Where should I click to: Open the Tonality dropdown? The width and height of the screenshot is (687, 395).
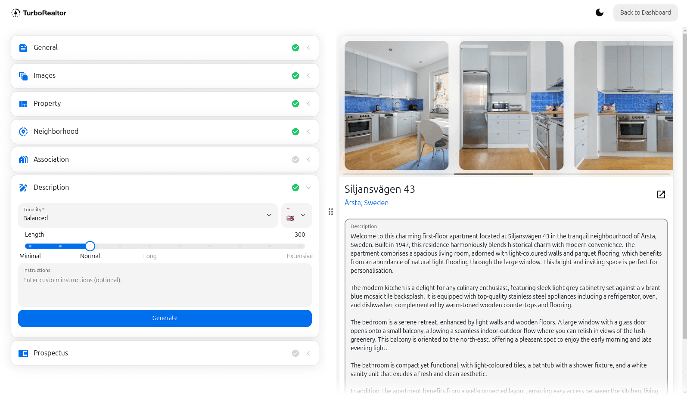148,215
